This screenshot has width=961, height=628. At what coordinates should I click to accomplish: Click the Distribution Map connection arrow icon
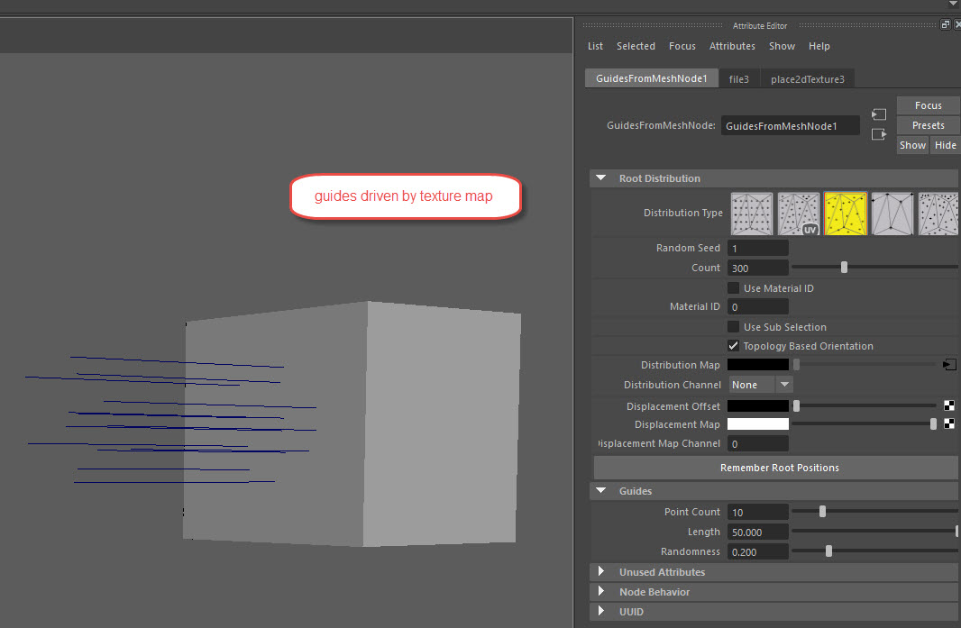(949, 365)
